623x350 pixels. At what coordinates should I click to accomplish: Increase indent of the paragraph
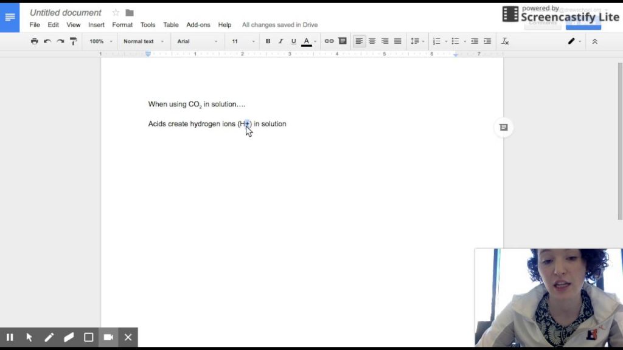[x=487, y=41]
